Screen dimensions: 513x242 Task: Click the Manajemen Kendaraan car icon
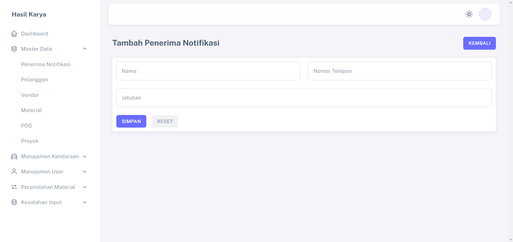click(x=14, y=156)
